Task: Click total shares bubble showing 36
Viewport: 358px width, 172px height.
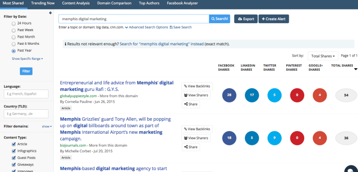Action: pyautogui.click(x=346, y=138)
